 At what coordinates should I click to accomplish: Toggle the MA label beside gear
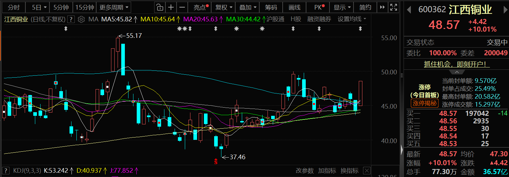tap(94, 19)
